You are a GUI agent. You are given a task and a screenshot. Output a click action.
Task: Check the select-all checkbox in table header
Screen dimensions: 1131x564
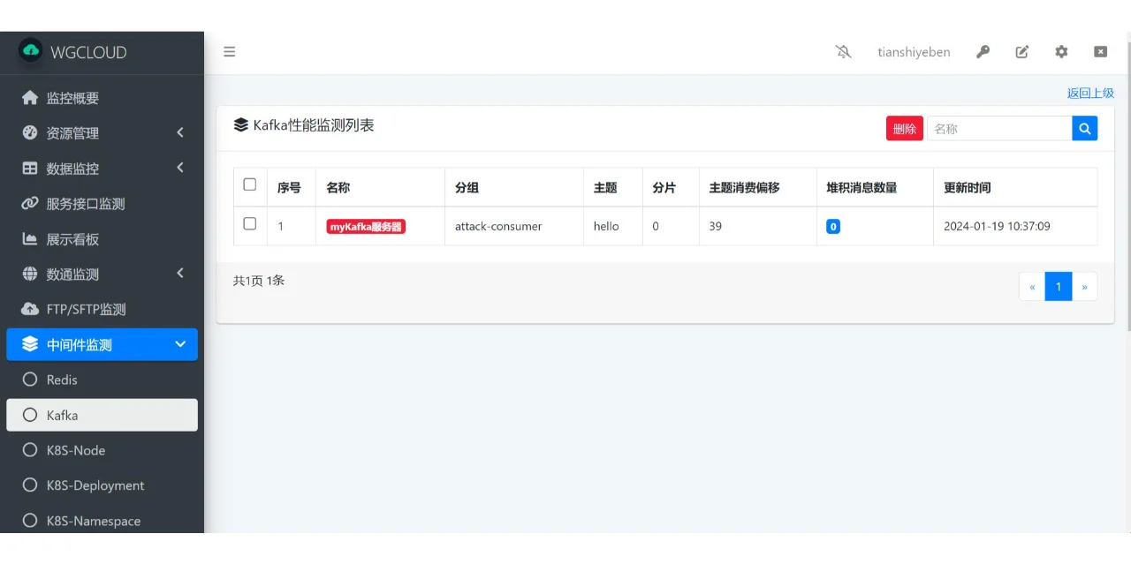[x=250, y=184]
